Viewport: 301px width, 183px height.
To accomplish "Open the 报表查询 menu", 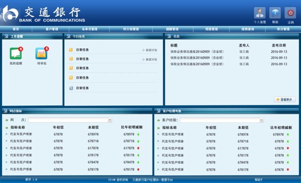I will (248, 29).
